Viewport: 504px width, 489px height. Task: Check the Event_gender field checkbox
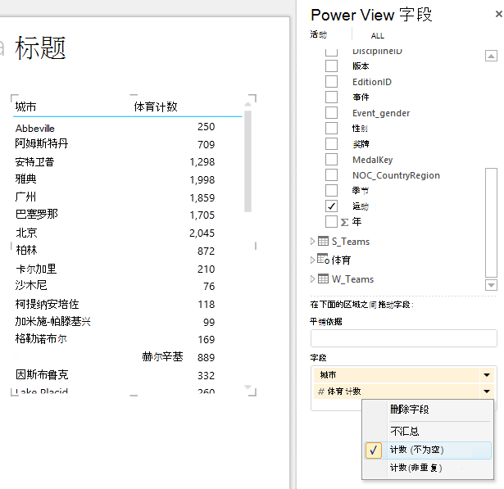(x=331, y=112)
